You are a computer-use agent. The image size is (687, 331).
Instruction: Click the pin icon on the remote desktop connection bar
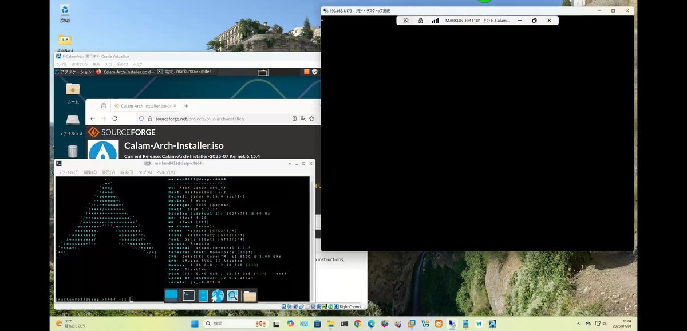point(405,21)
